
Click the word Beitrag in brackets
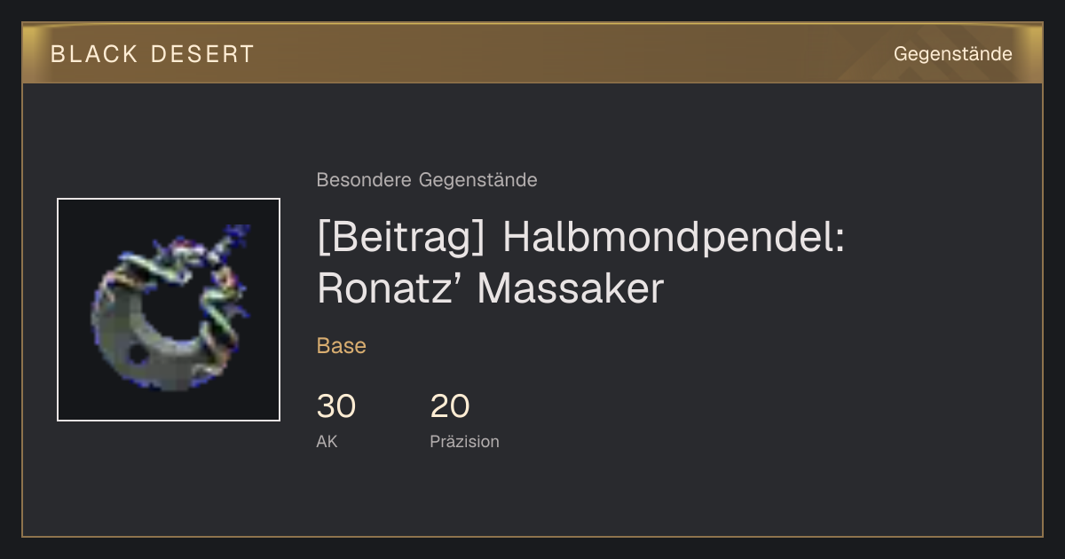pos(404,239)
